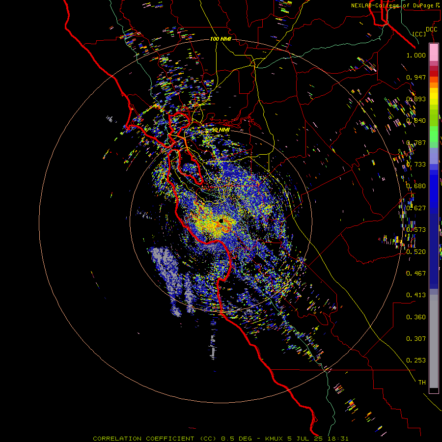Viewport: 442px width, 442px height.
Task: Click the 0.360 scale value
Action: coord(416,317)
